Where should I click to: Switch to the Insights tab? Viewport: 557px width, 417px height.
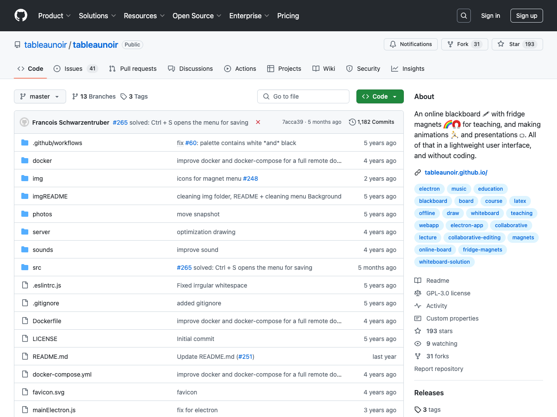(x=408, y=69)
